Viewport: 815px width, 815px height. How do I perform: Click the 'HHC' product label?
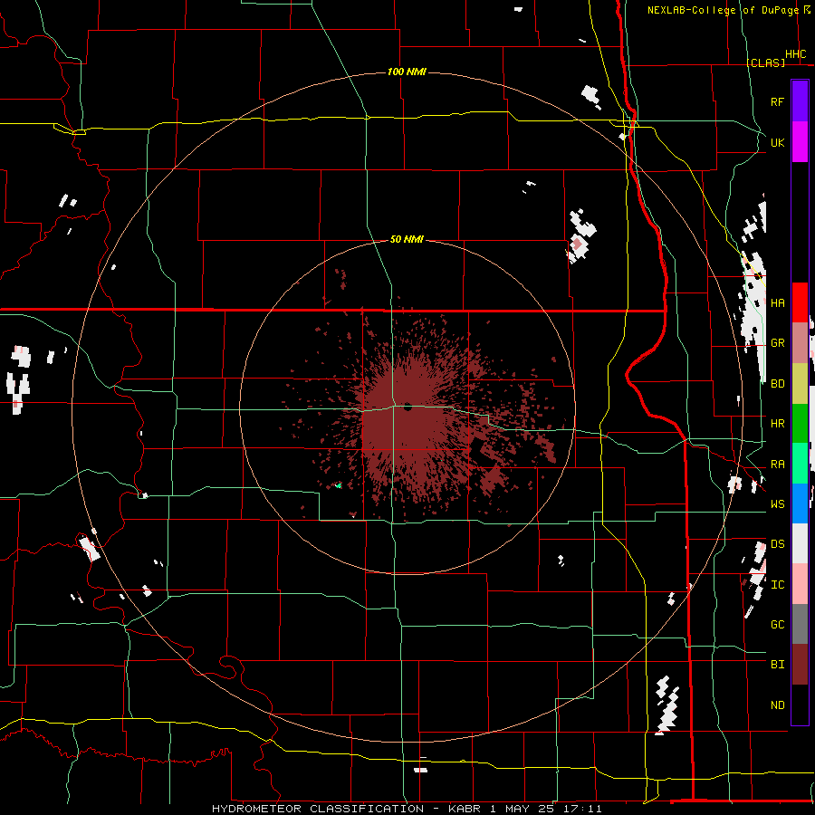795,54
